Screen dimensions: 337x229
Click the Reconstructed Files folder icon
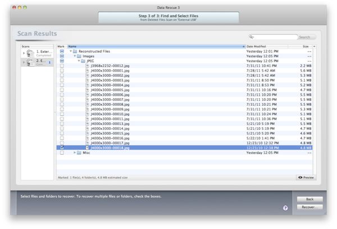(x=75, y=52)
